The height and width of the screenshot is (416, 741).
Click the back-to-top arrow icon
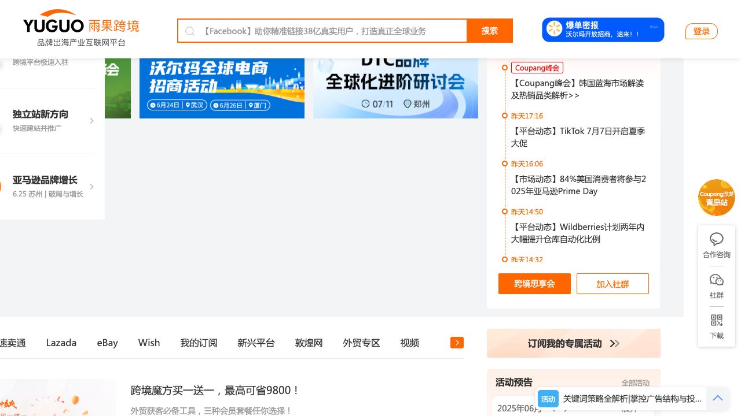coord(718,398)
